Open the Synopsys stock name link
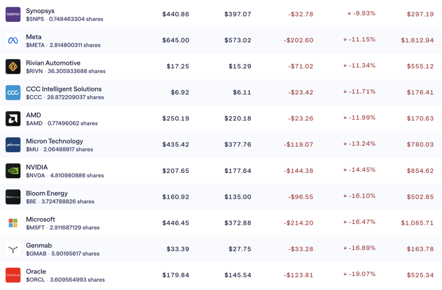442x290 pixels. point(40,11)
